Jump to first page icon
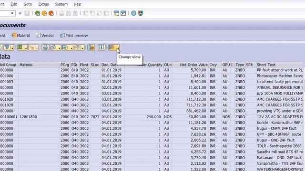 (85, 13)
